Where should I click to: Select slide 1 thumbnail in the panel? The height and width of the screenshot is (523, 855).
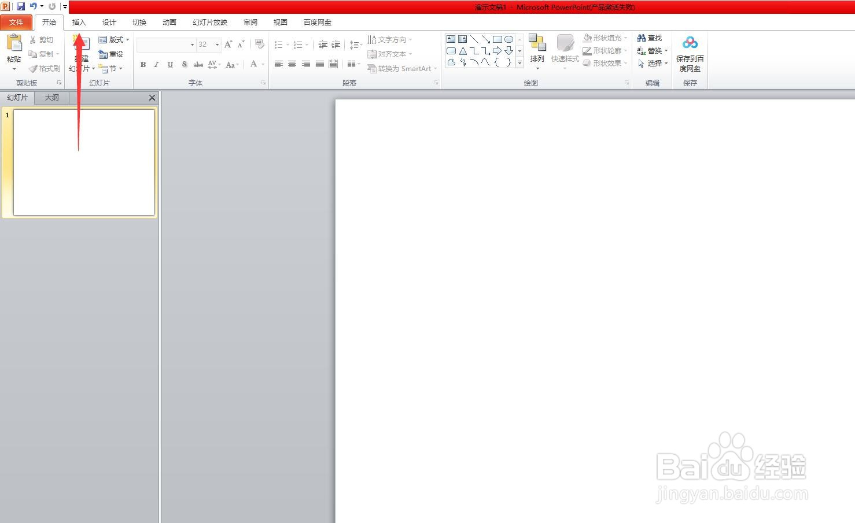(x=84, y=162)
